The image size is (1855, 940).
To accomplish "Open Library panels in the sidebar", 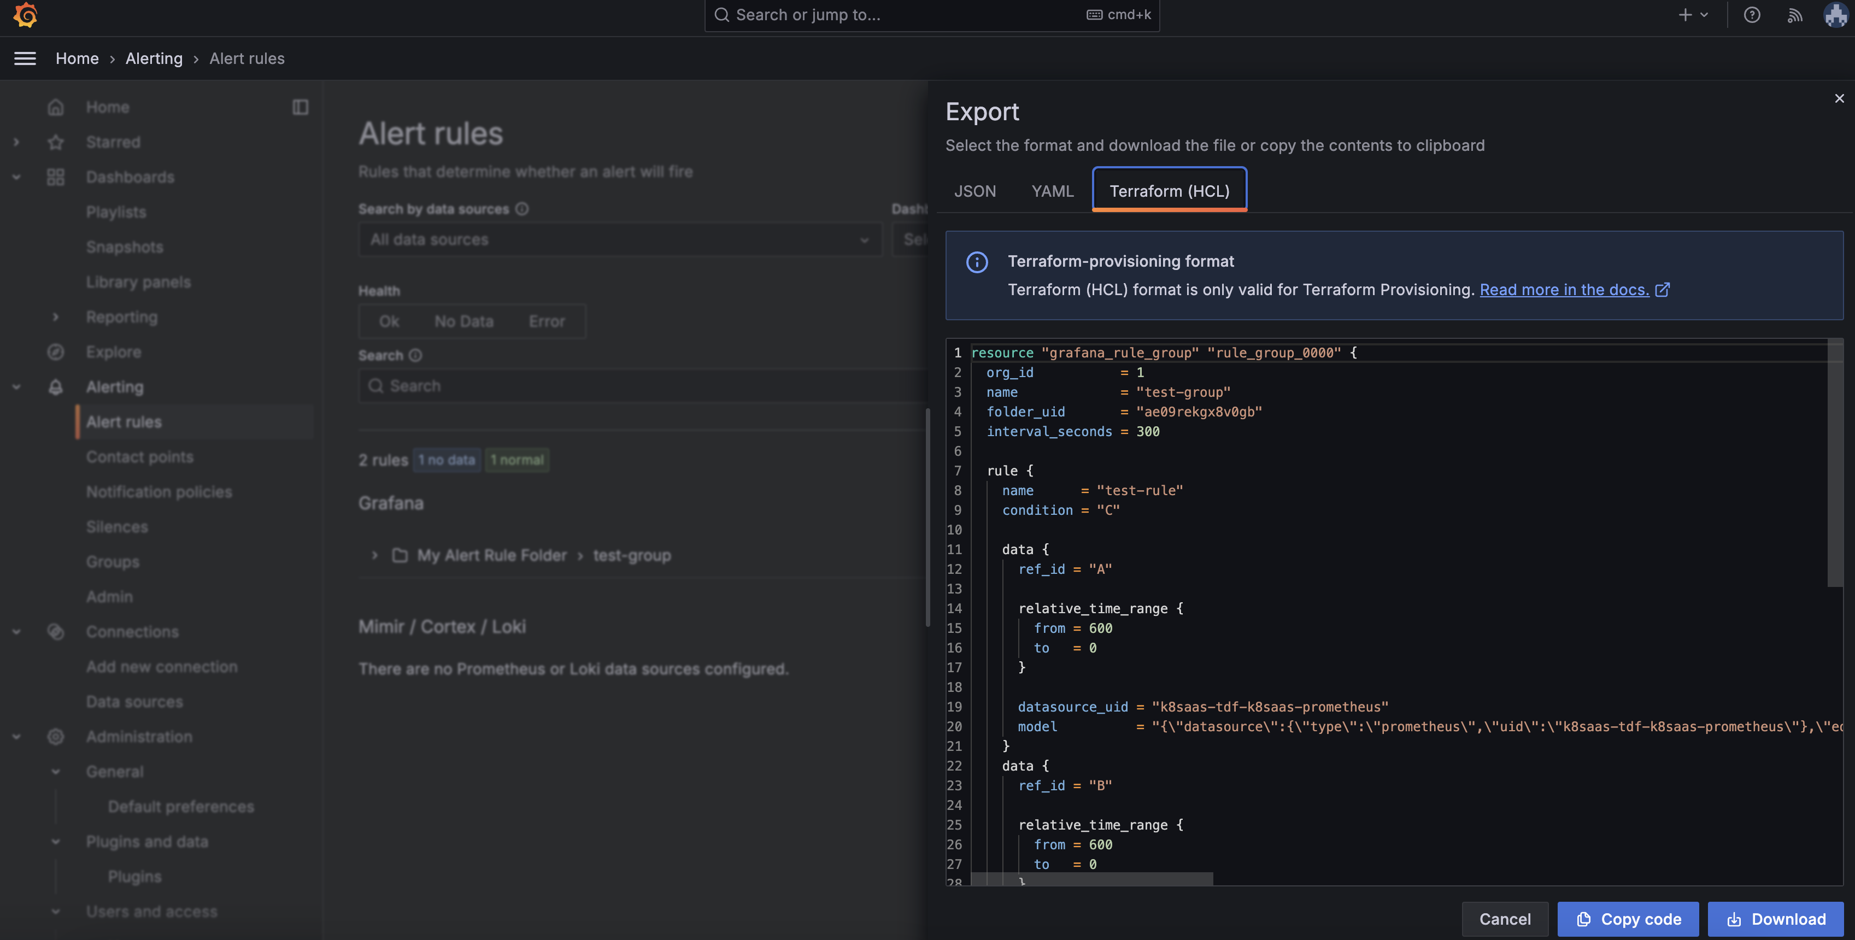I will [138, 283].
